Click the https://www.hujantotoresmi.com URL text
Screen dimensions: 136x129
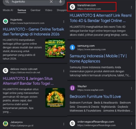27,23
